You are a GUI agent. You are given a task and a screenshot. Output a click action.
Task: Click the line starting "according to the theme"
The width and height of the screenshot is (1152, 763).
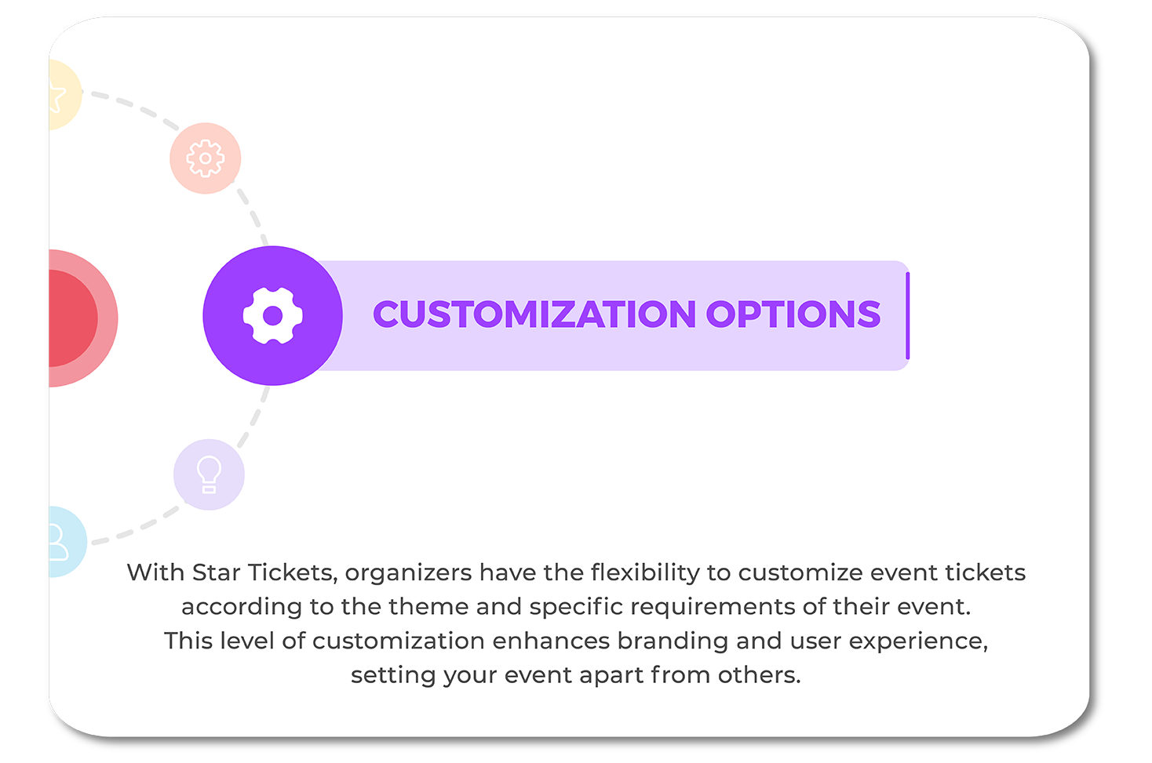576,607
